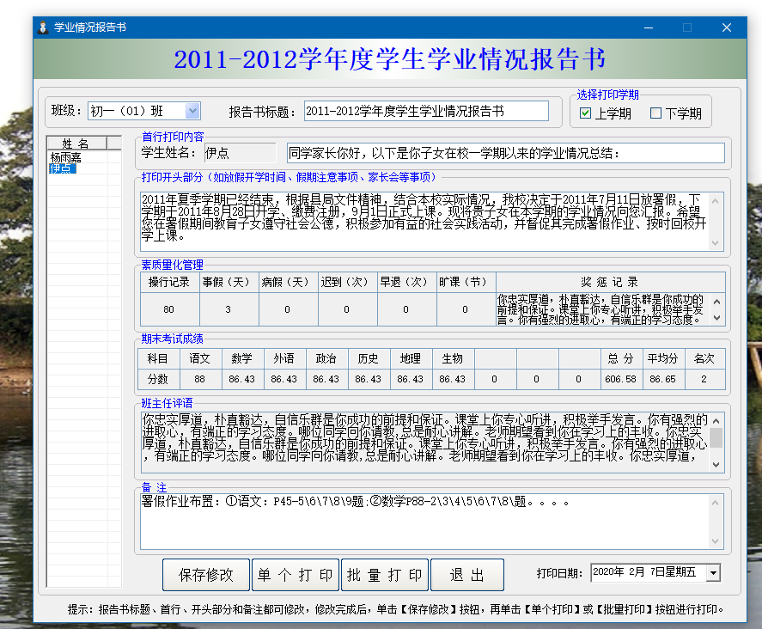
Task: Click the 学生姓名 text field
Action: pos(239,153)
